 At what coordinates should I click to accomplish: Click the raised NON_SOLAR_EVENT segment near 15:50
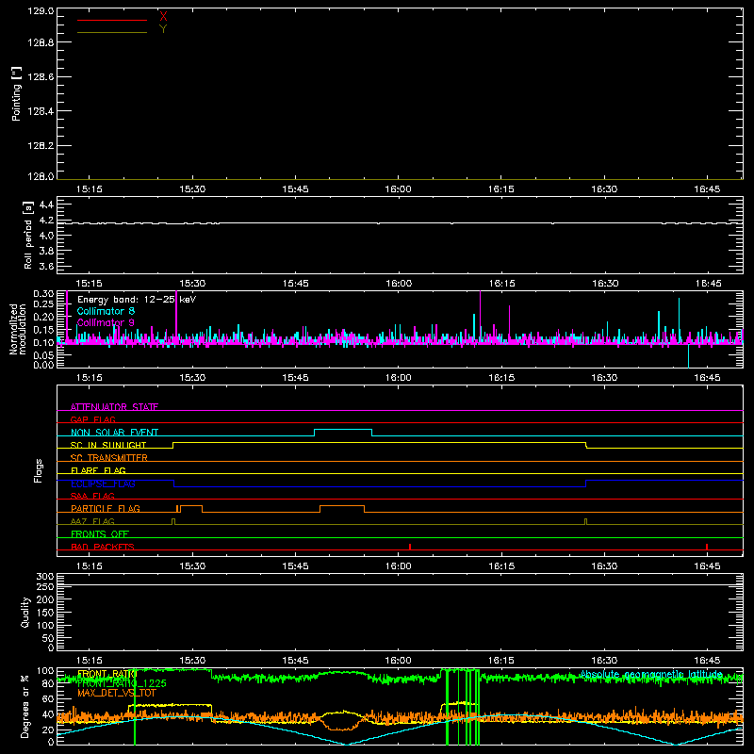[343, 430]
